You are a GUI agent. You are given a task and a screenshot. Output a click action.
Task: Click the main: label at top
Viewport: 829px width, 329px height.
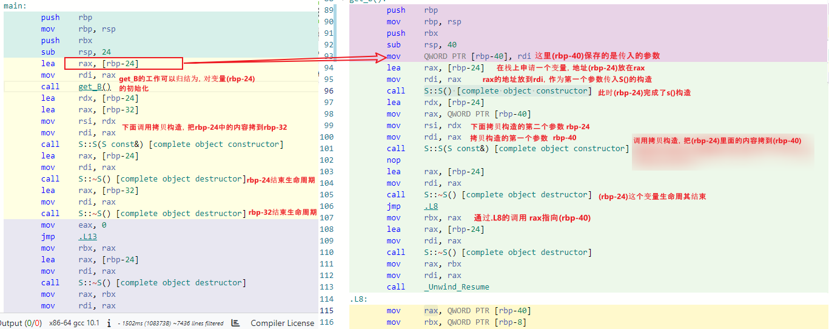pos(15,5)
